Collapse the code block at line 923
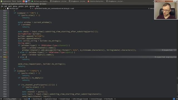Screen dimensions: 178x100 point(8,13)
